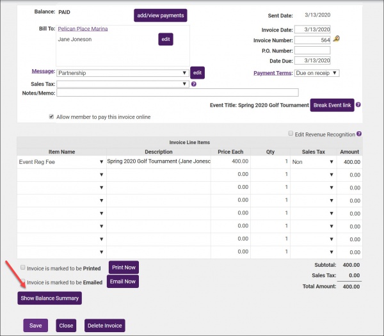Click the Email Now button
The width and height of the screenshot is (384, 336).
click(122, 282)
